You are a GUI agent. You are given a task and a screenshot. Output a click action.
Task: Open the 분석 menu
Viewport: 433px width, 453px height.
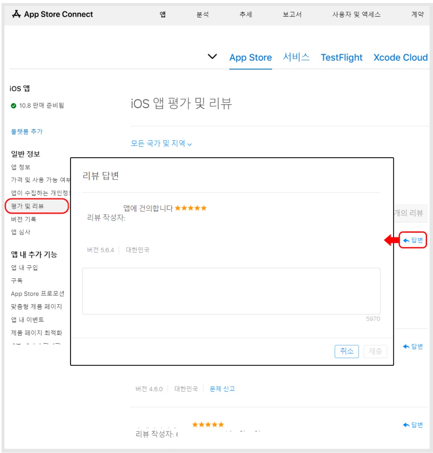(202, 14)
